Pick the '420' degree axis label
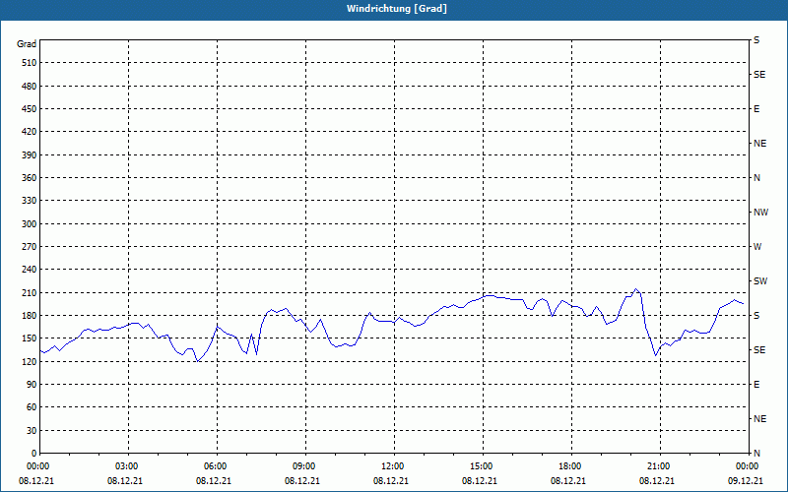This screenshot has width=788, height=492. coord(30,132)
